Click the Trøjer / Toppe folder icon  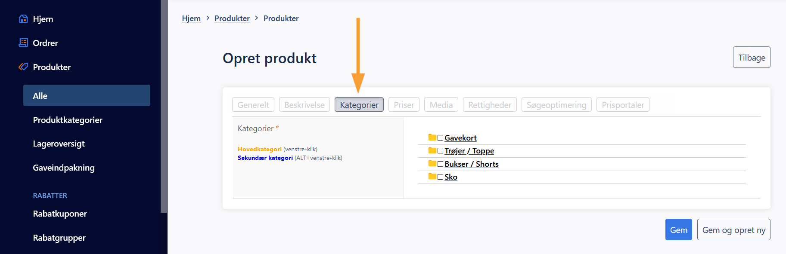tap(432, 150)
